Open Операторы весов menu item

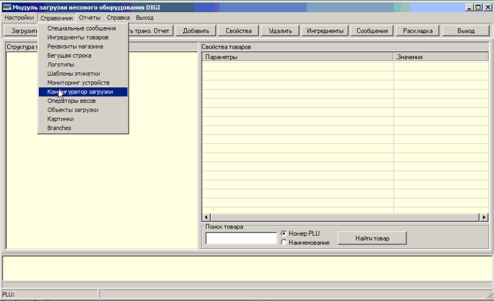click(83, 101)
